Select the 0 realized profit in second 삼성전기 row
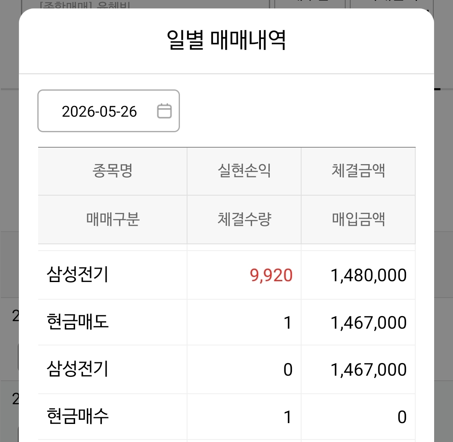The height and width of the screenshot is (442, 453). click(288, 369)
